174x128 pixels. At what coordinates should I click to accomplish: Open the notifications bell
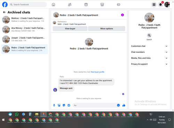coord(160,5)
